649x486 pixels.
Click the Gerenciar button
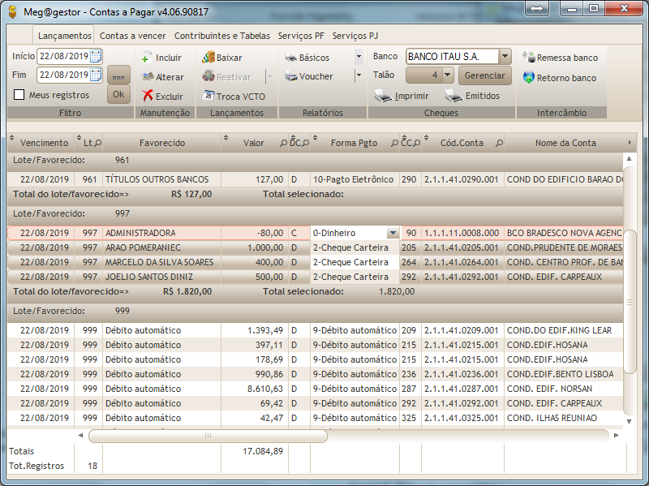(x=484, y=75)
